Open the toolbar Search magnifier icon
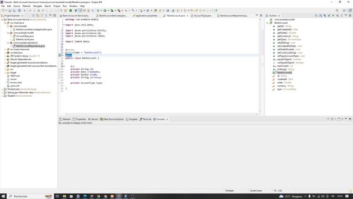Image resolution: width=353 pixels, height=199 pixels. pyautogui.click(x=337, y=11)
